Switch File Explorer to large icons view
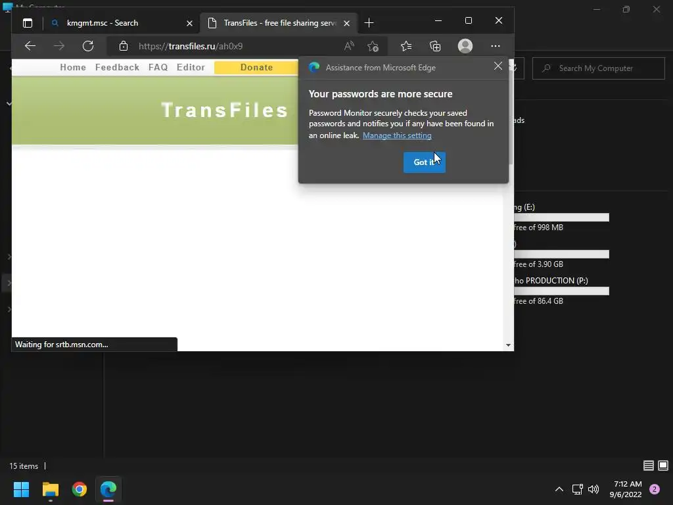The width and height of the screenshot is (673, 505). pos(663,466)
